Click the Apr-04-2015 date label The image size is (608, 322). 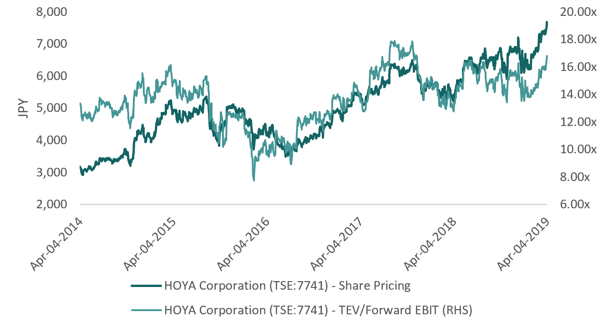click(150, 244)
